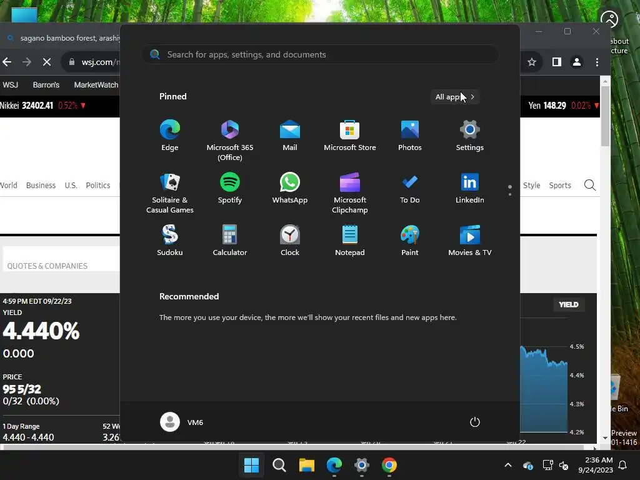
Task: Launch the To Do app
Action: click(x=410, y=189)
